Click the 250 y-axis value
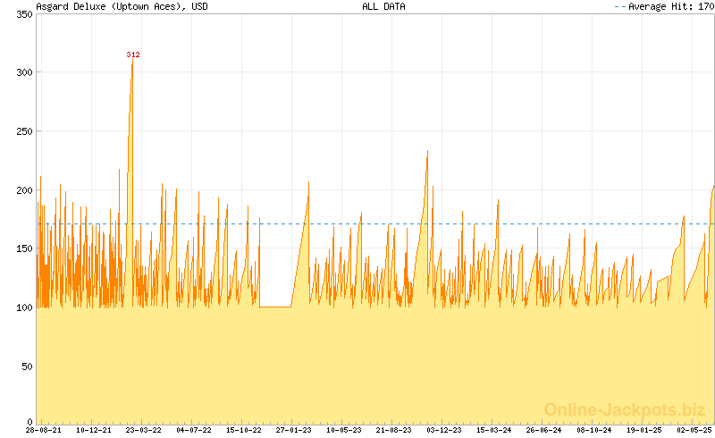This screenshot has height=438, width=715. click(x=24, y=131)
